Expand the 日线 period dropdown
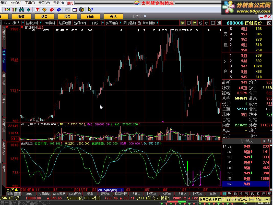The width and height of the screenshot is (273, 205). [x=103, y=23]
